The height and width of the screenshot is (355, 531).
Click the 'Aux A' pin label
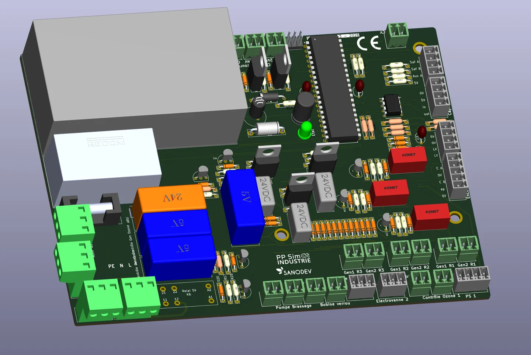tap(417, 76)
